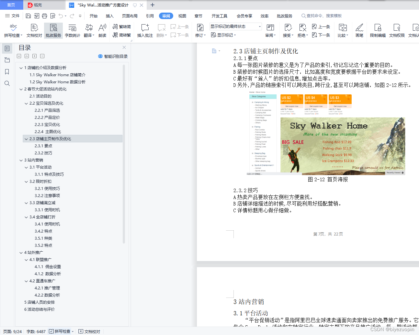Open the 翻译 translate tool
Viewport: 419px width, 335px height.
tap(89, 31)
